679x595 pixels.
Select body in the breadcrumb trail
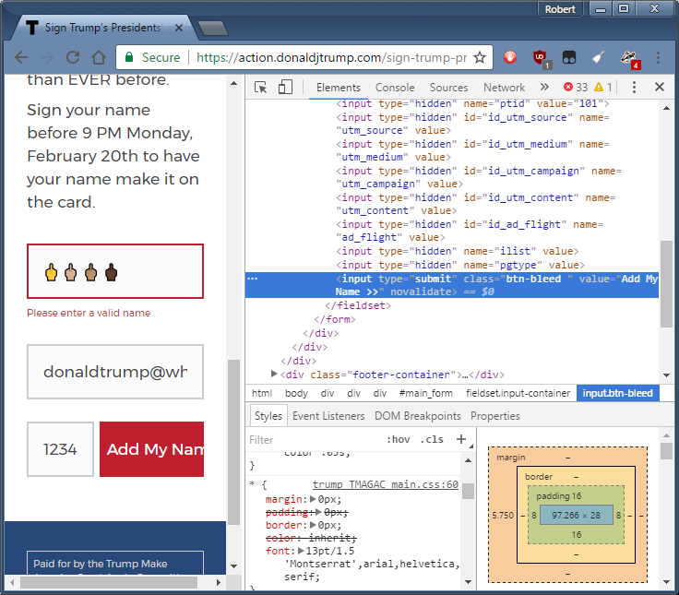tap(296, 393)
